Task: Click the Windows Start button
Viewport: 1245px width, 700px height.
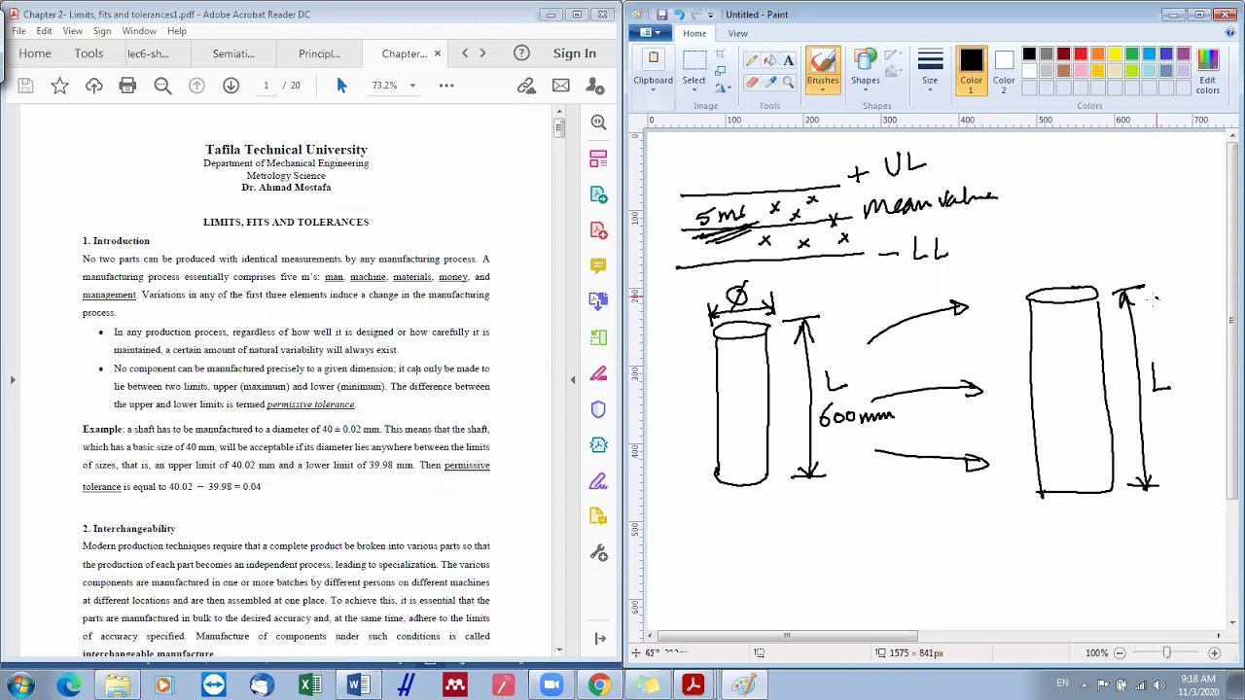Action: tap(20, 685)
